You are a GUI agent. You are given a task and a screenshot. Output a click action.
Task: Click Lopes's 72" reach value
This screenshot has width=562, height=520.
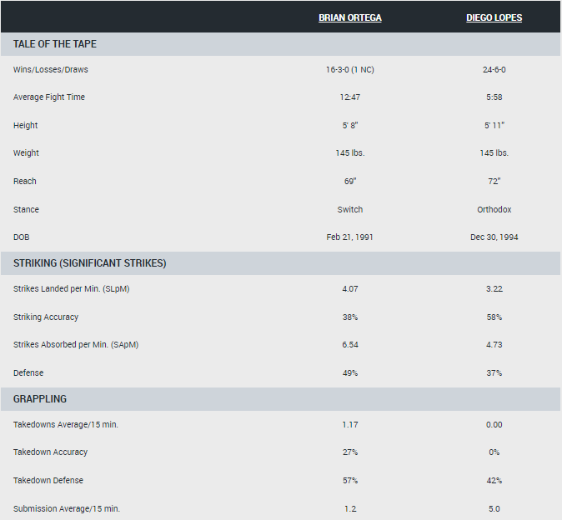coord(494,182)
